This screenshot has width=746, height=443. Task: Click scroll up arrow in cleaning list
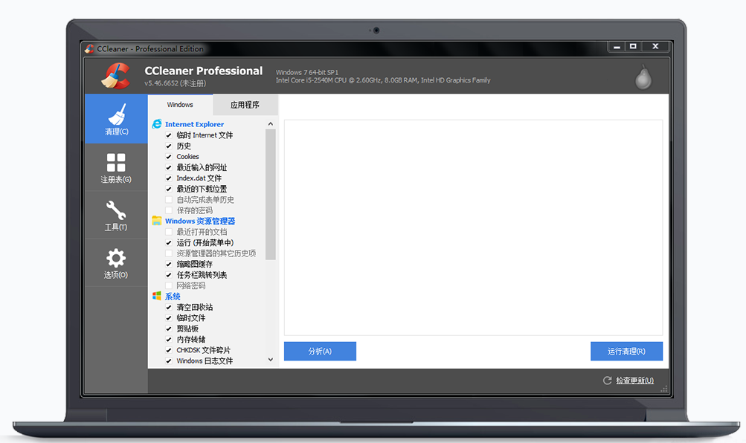point(271,123)
